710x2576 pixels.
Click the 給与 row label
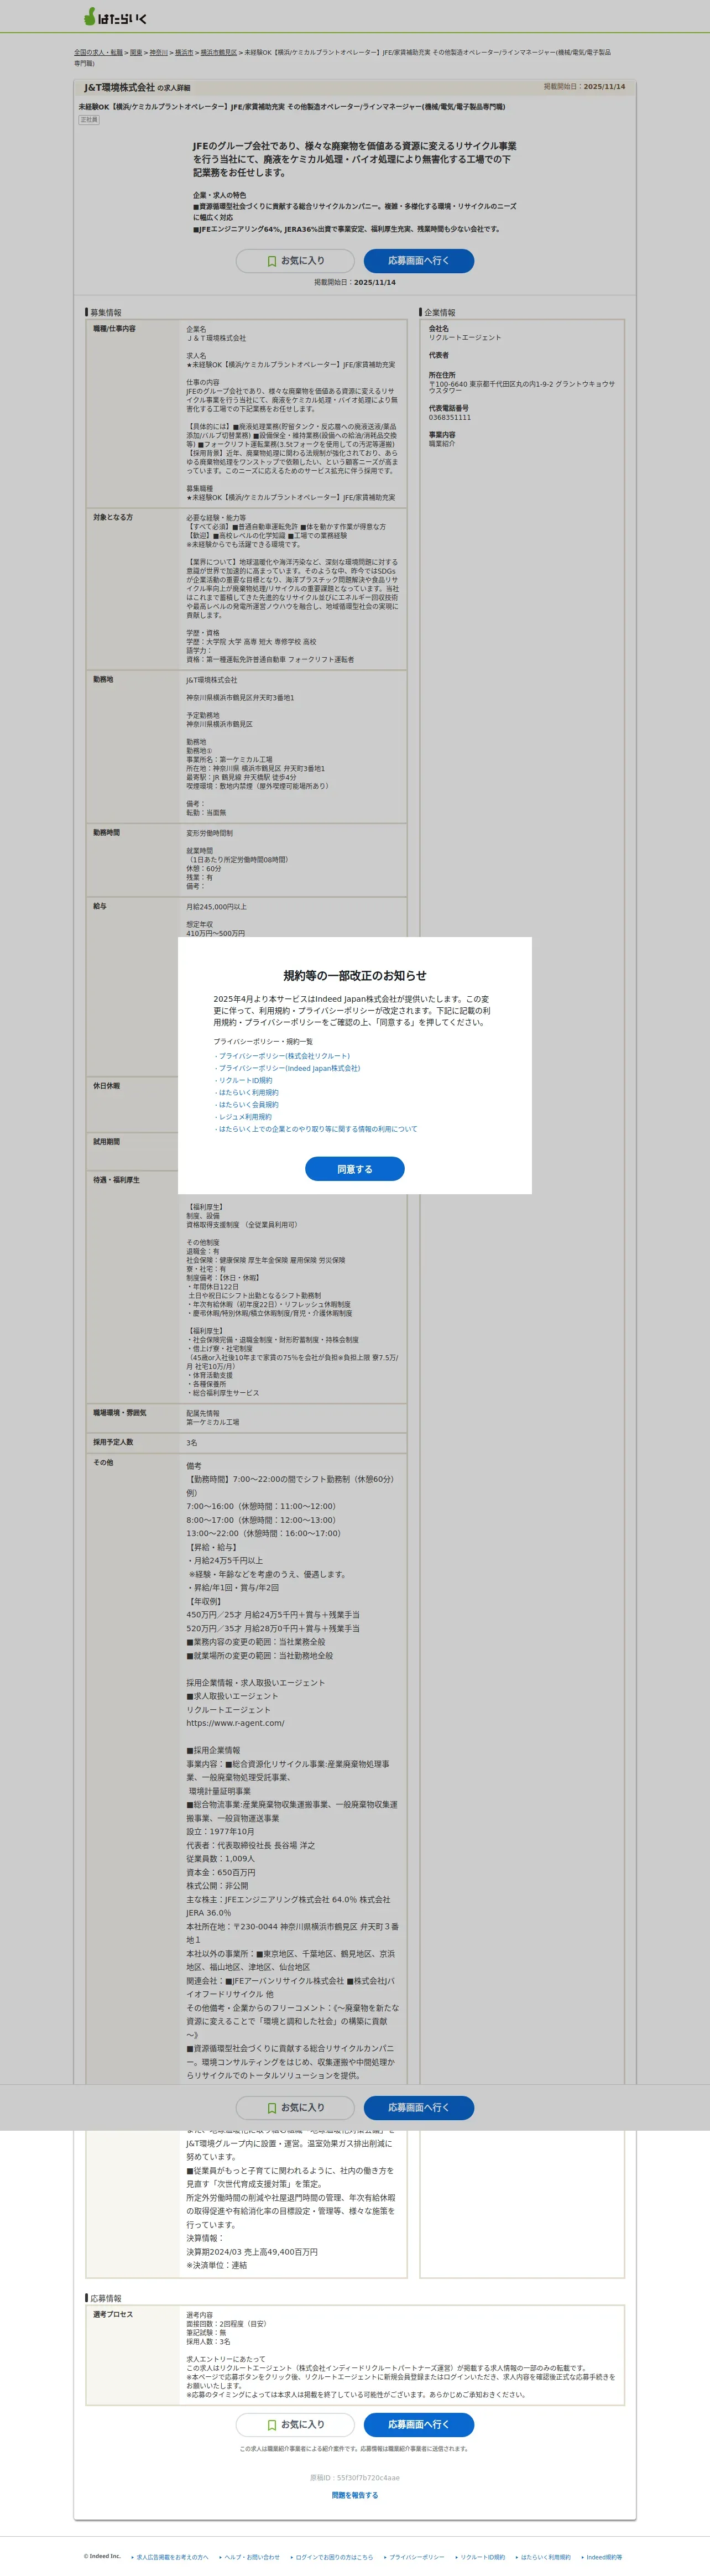coord(100,907)
